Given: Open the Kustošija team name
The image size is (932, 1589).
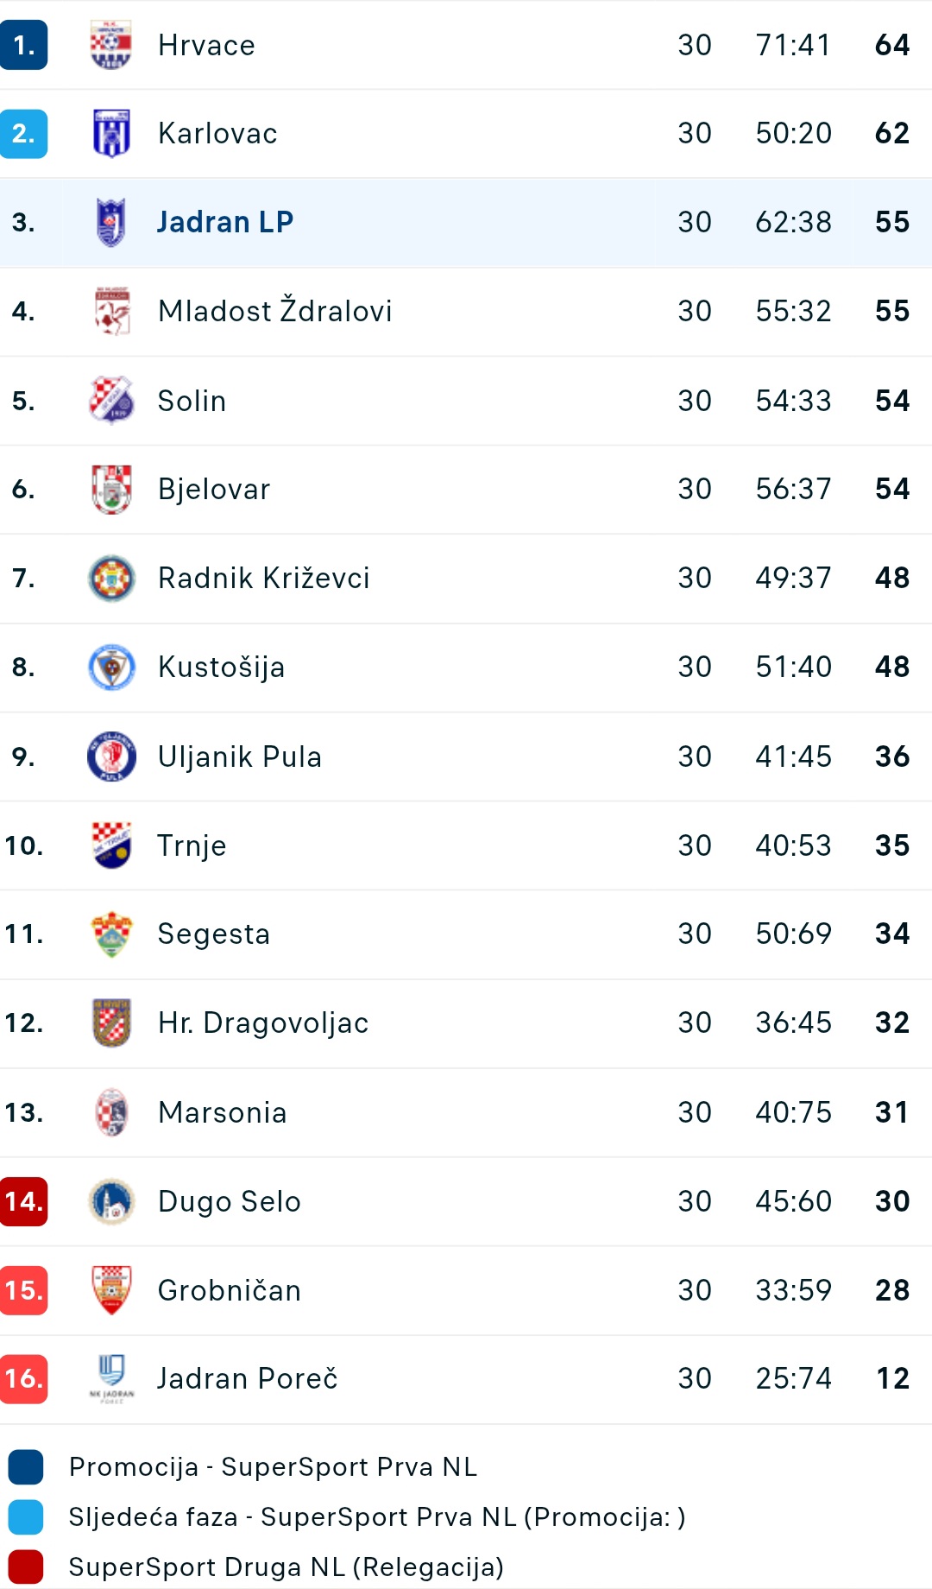Looking at the screenshot, I should [x=221, y=667].
